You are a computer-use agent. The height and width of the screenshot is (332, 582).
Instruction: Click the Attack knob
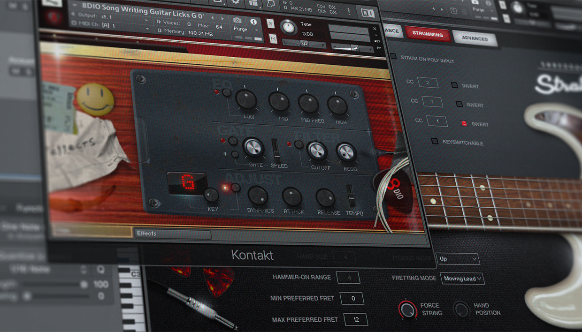tap(292, 197)
